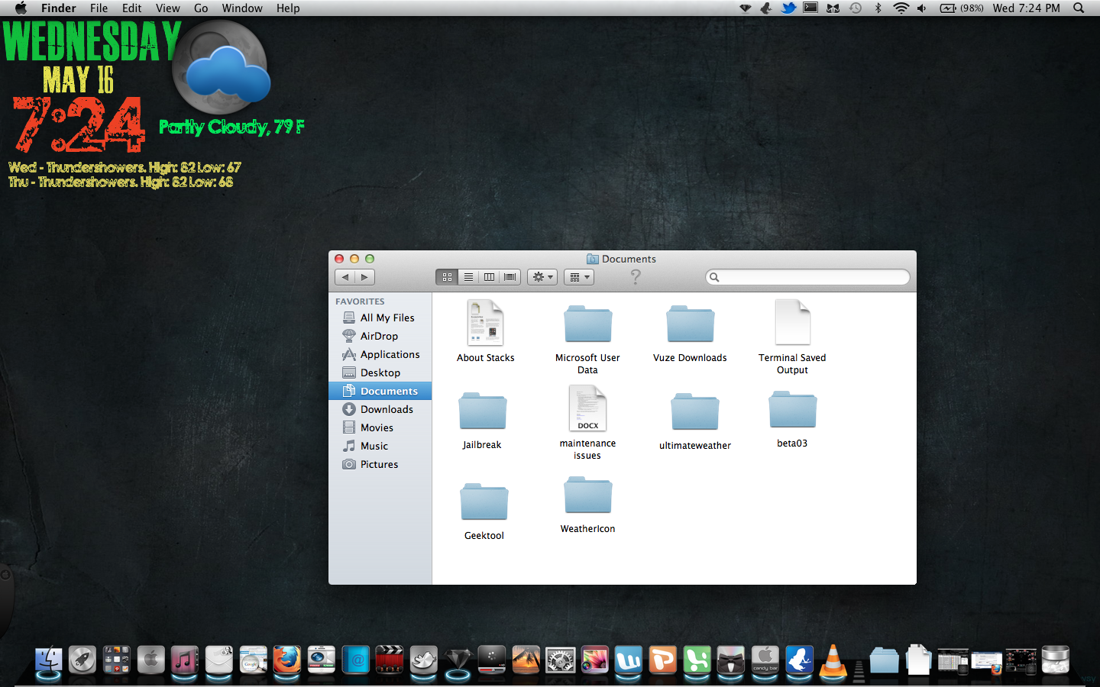Open the File menu
This screenshot has height=687, width=1100.
point(99,8)
